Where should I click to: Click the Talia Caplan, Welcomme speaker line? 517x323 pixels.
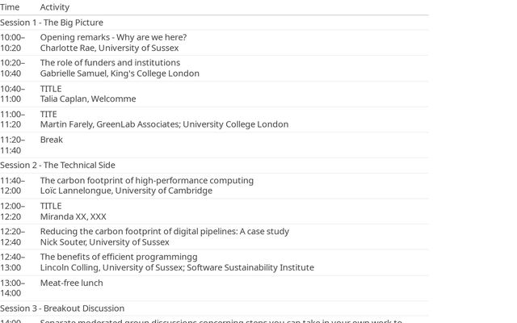coord(88,99)
